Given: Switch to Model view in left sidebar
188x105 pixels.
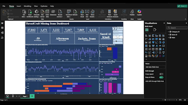Looking at the screenshot, I should [2, 33].
